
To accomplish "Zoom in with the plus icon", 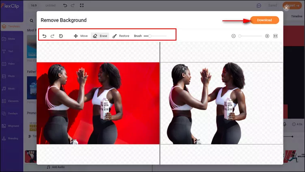I will tap(267, 36).
